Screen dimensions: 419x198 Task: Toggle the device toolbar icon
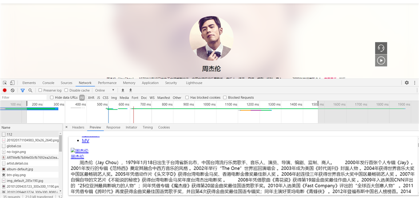click(x=12, y=83)
